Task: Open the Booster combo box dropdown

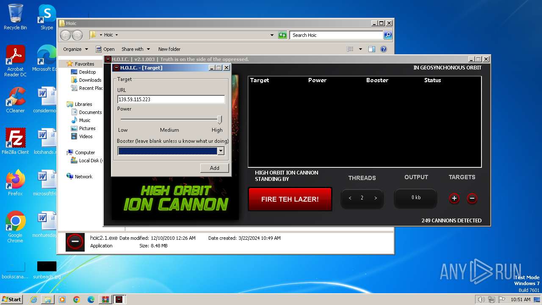Action: point(221,151)
